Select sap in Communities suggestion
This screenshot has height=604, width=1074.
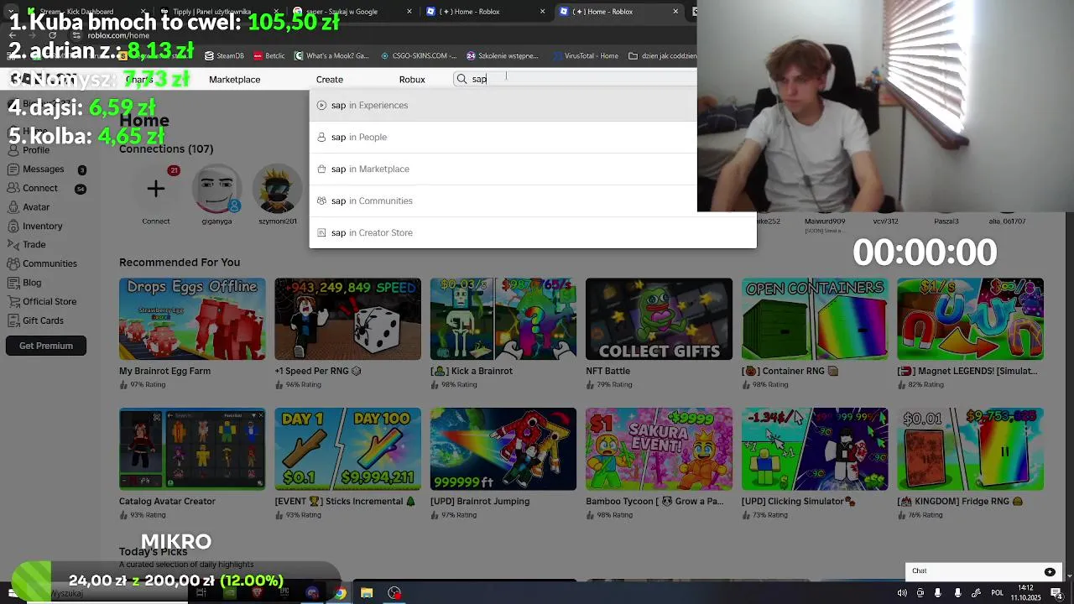533,201
